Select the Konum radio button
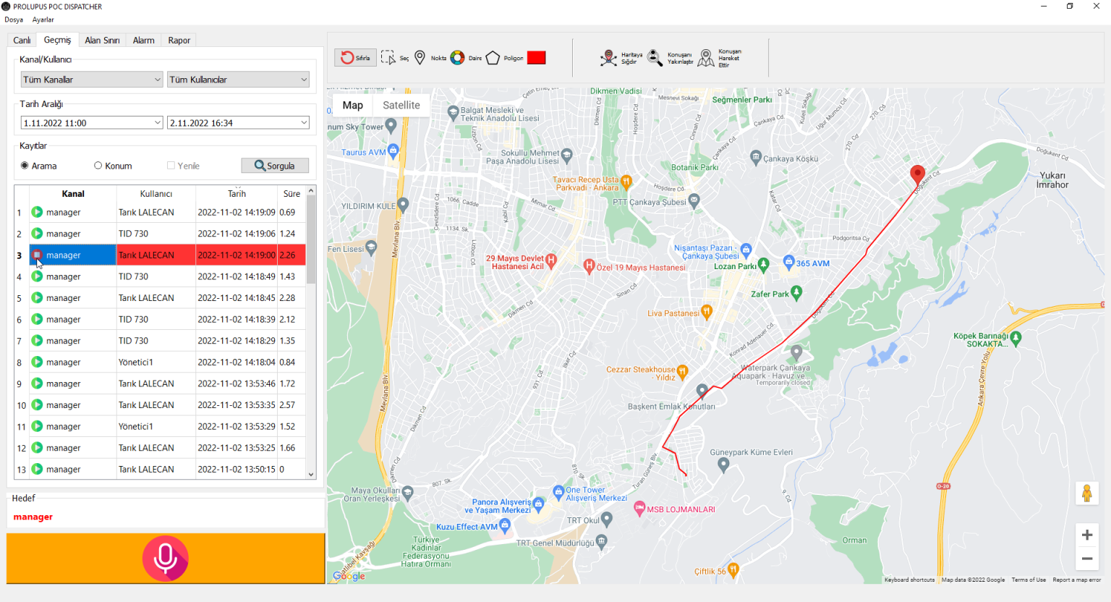The height and width of the screenshot is (602, 1111). (x=98, y=166)
